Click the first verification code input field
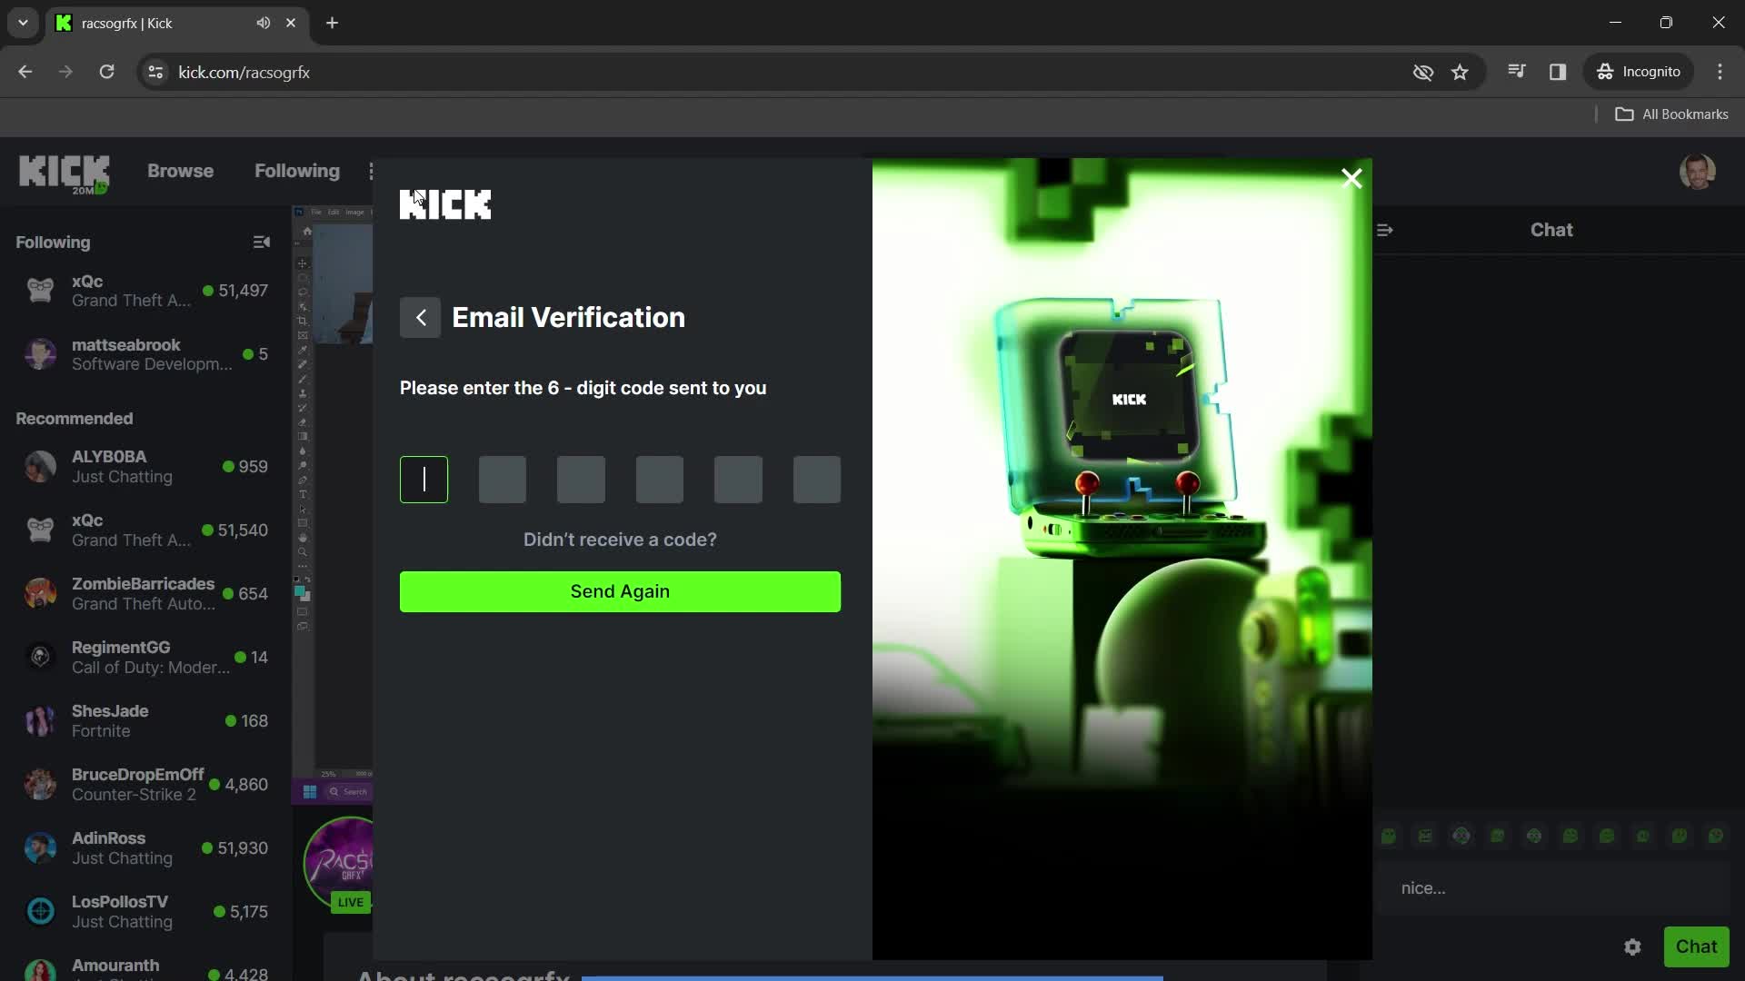Screen dimensions: 1745x981 click(x=424, y=479)
